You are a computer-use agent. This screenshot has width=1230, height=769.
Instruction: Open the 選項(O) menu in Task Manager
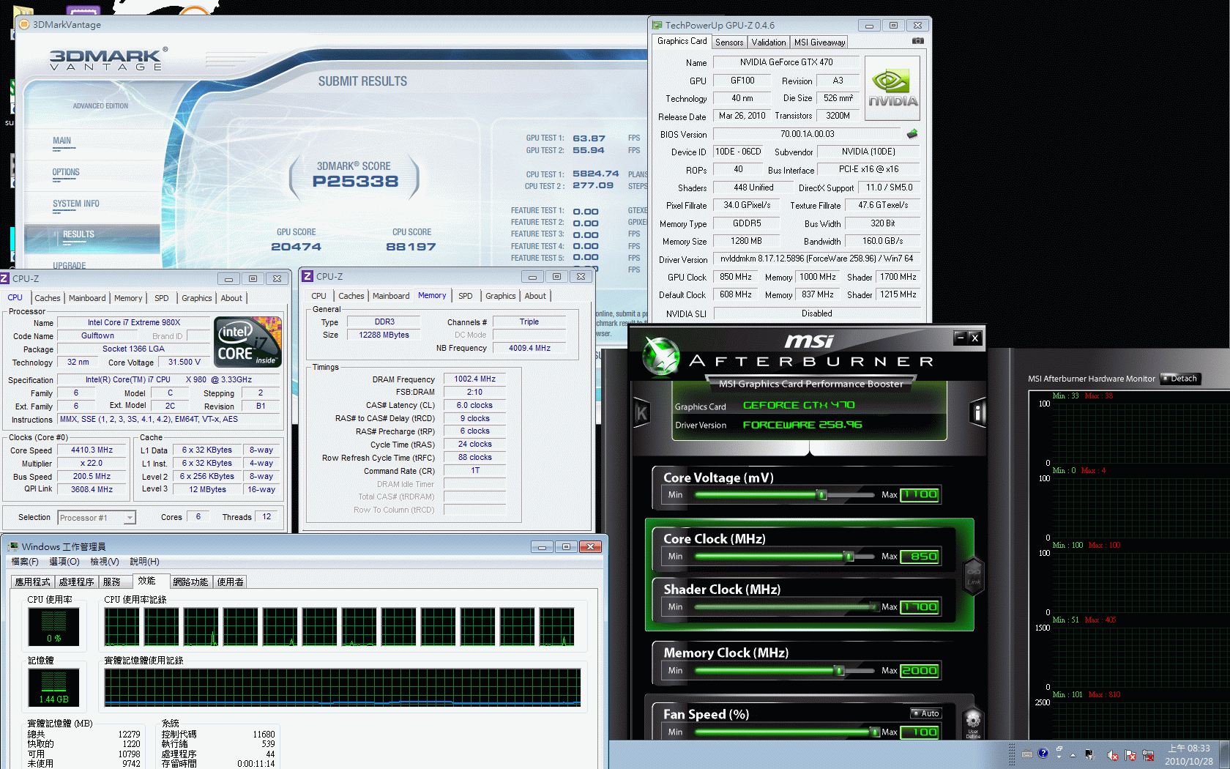click(64, 562)
